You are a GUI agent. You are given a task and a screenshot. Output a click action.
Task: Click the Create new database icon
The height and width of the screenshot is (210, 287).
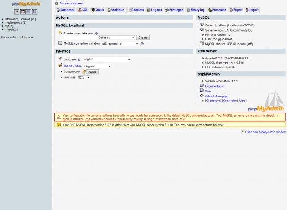60,33
